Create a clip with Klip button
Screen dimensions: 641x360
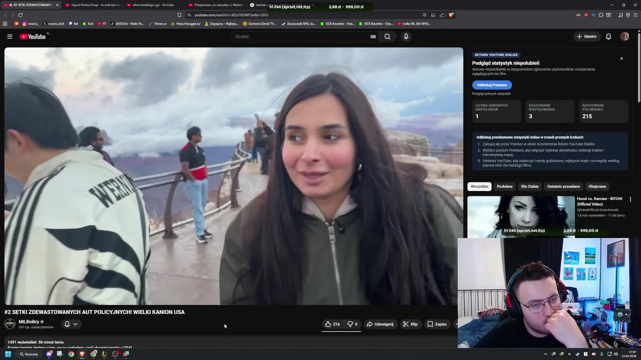click(410, 324)
